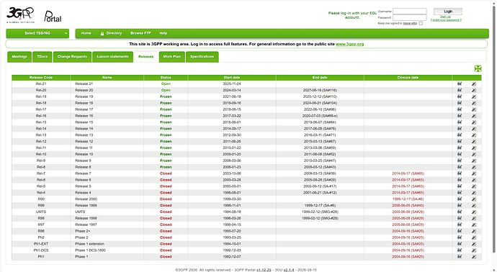
Task: Click the 'Phase 1 extension' cell
Action: [x=89, y=244]
